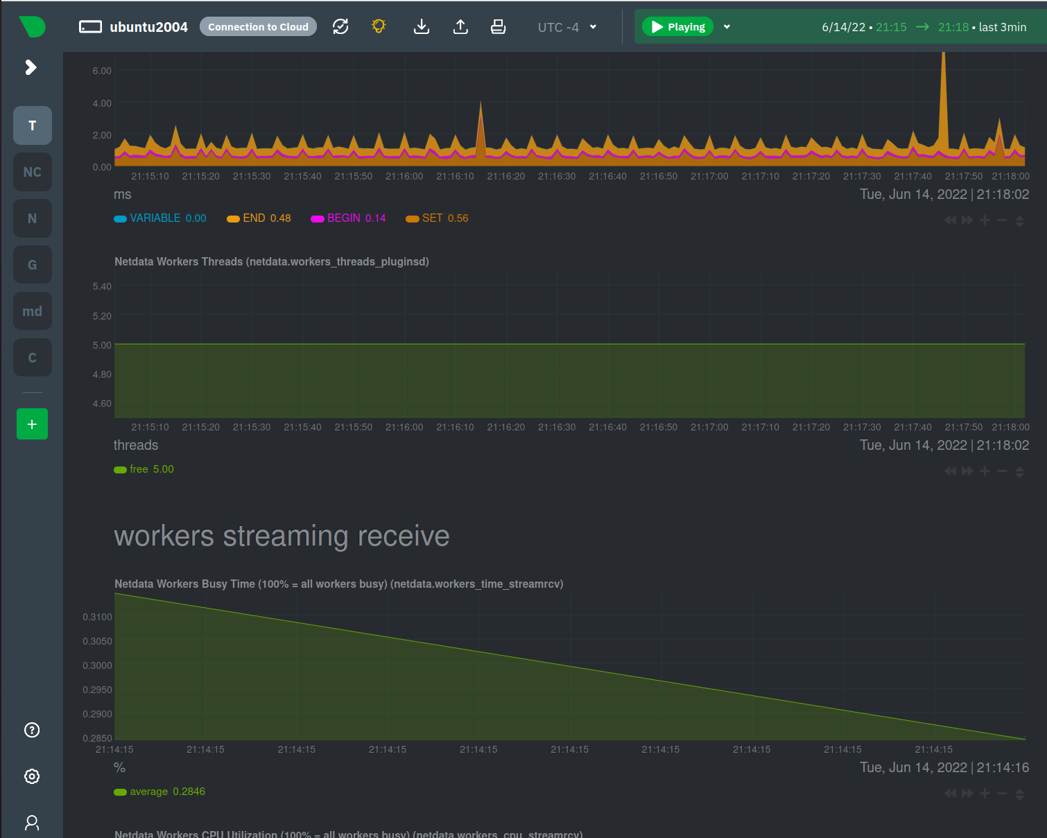Collapse the left sidebar
This screenshot has width=1047, height=838.
[30, 67]
